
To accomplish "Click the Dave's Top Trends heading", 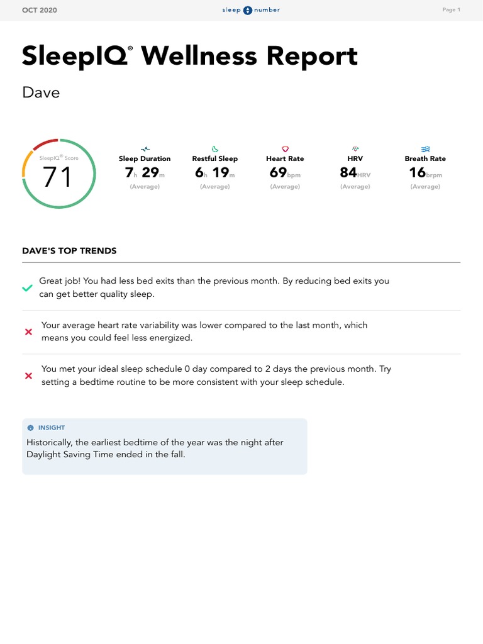I will [69, 250].
